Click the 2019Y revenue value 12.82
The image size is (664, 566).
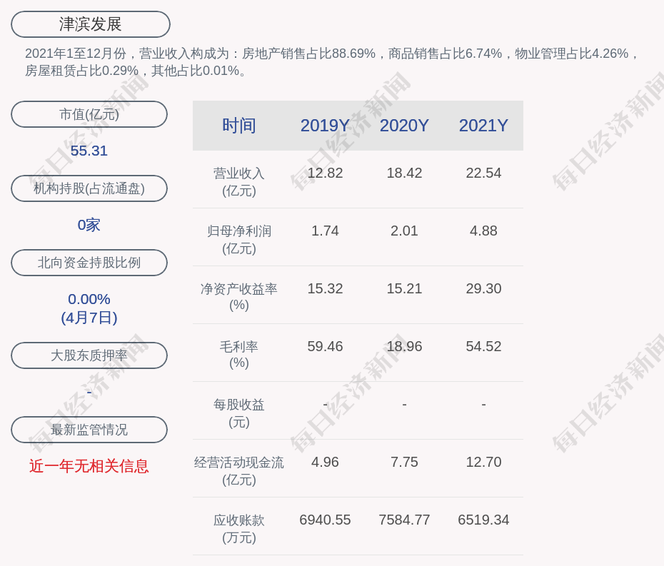pos(325,173)
